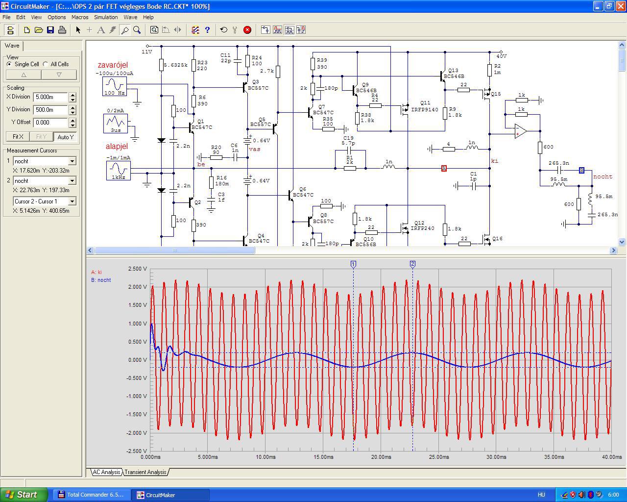Select the Wave panel tab
The height and width of the screenshot is (502, 627).
(12, 46)
